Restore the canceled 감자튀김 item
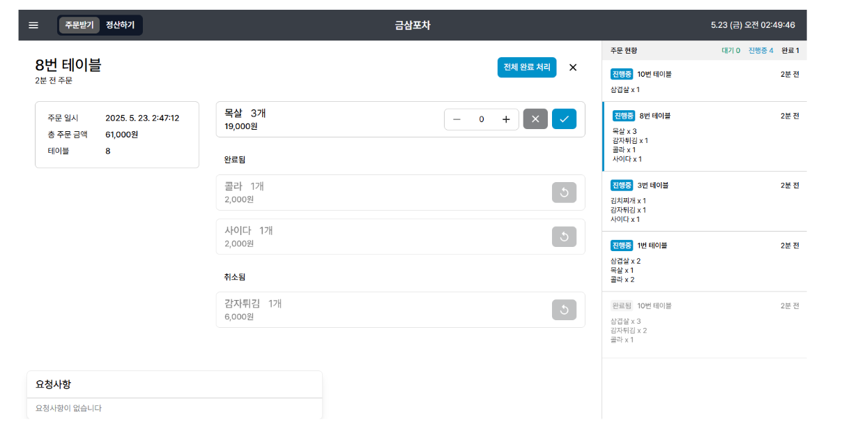The height and width of the screenshot is (436, 851). (564, 310)
